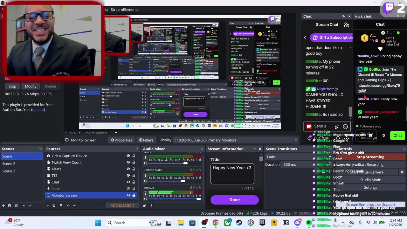Unlock the Monitor Screen source
407x229 pixels.
click(x=134, y=195)
